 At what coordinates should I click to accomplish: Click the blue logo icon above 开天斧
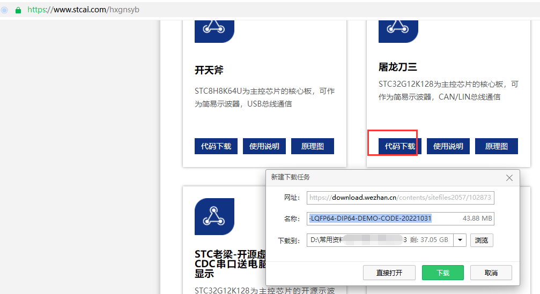(214, 31)
